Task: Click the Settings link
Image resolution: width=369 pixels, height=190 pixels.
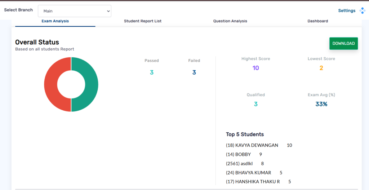Action: pyautogui.click(x=347, y=10)
